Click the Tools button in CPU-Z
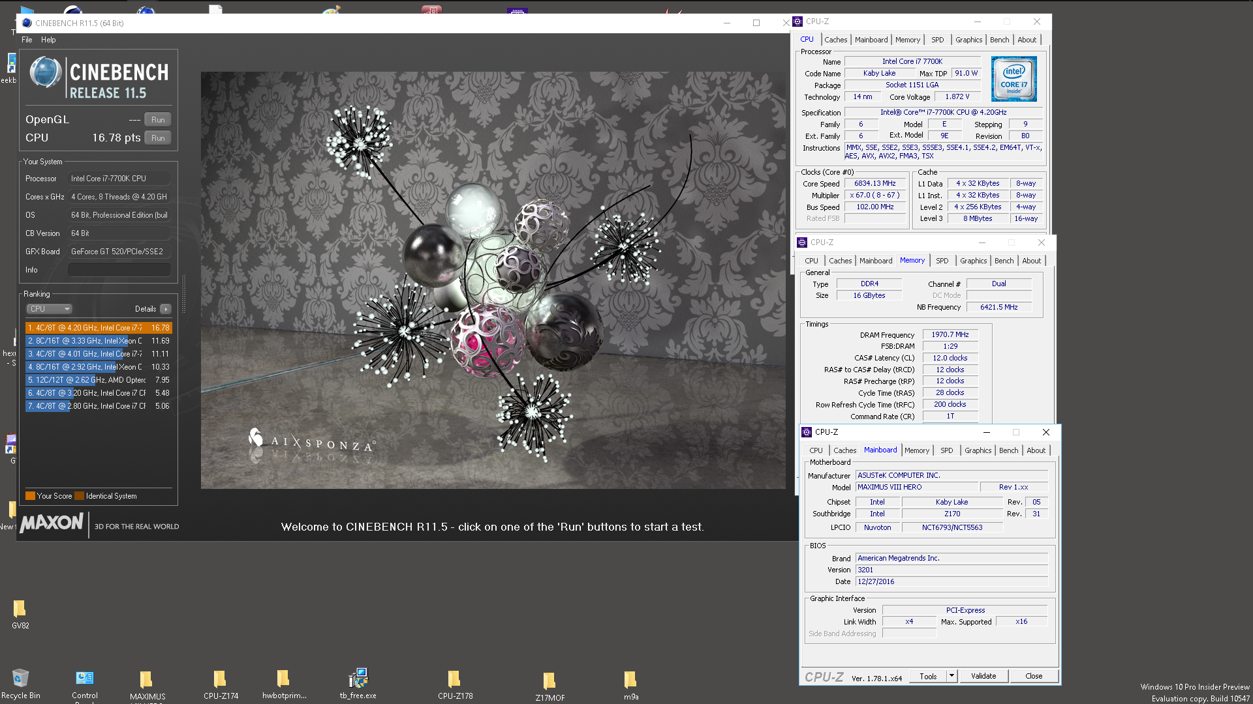This screenshot has height=704, width=1253. click(928, 677)
